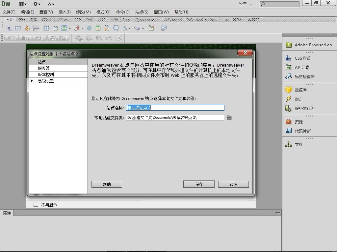Viewport: 337px width, 252px height.
Task: Click the Preview in Browser globe icon
Action: tap(89, 38)
